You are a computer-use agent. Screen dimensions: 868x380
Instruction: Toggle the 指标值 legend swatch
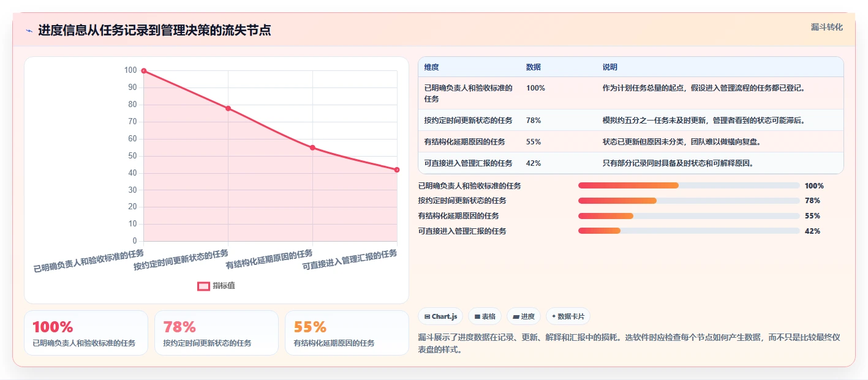pyautogui.click(x=203, y=286)
